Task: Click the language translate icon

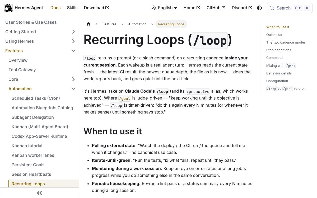Action: coord(154,8)
